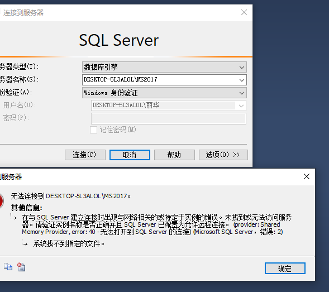The image size is (329, 292).
Task: Click the 密码(P) label
Action: [x=16, y=118]
